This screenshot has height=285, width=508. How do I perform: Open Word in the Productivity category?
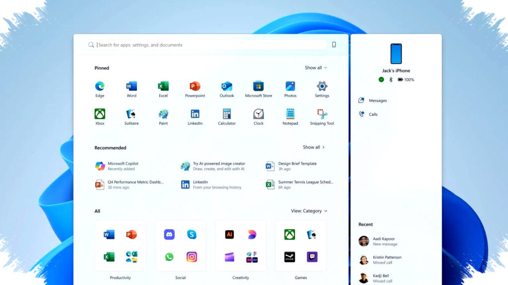point(109,234)
